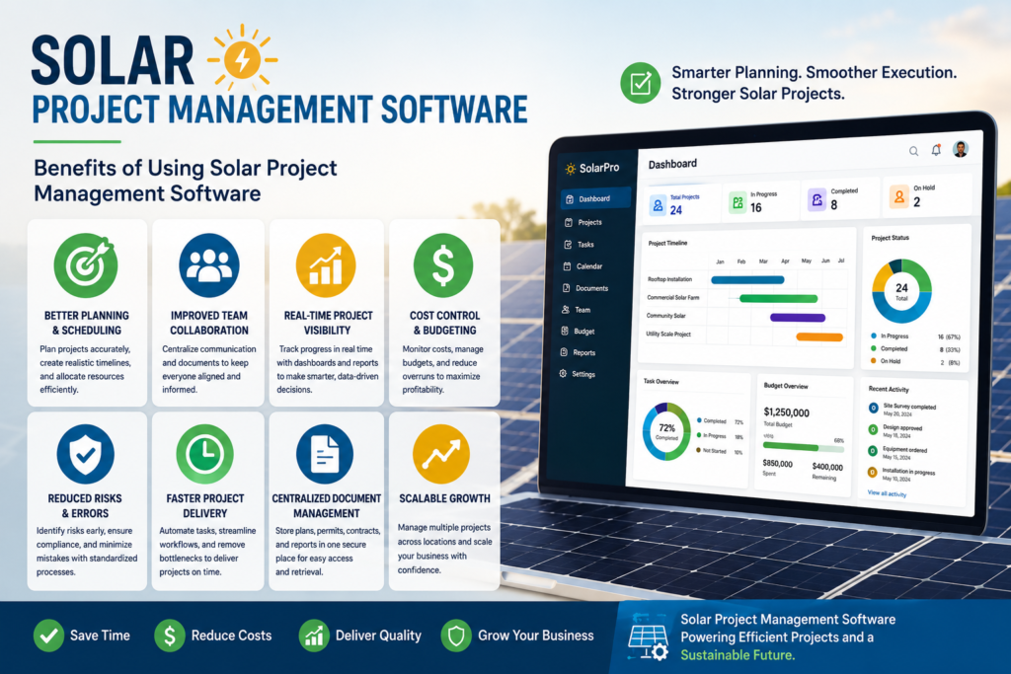Click the Rooftop Installation timeline bar

(748, 279)
